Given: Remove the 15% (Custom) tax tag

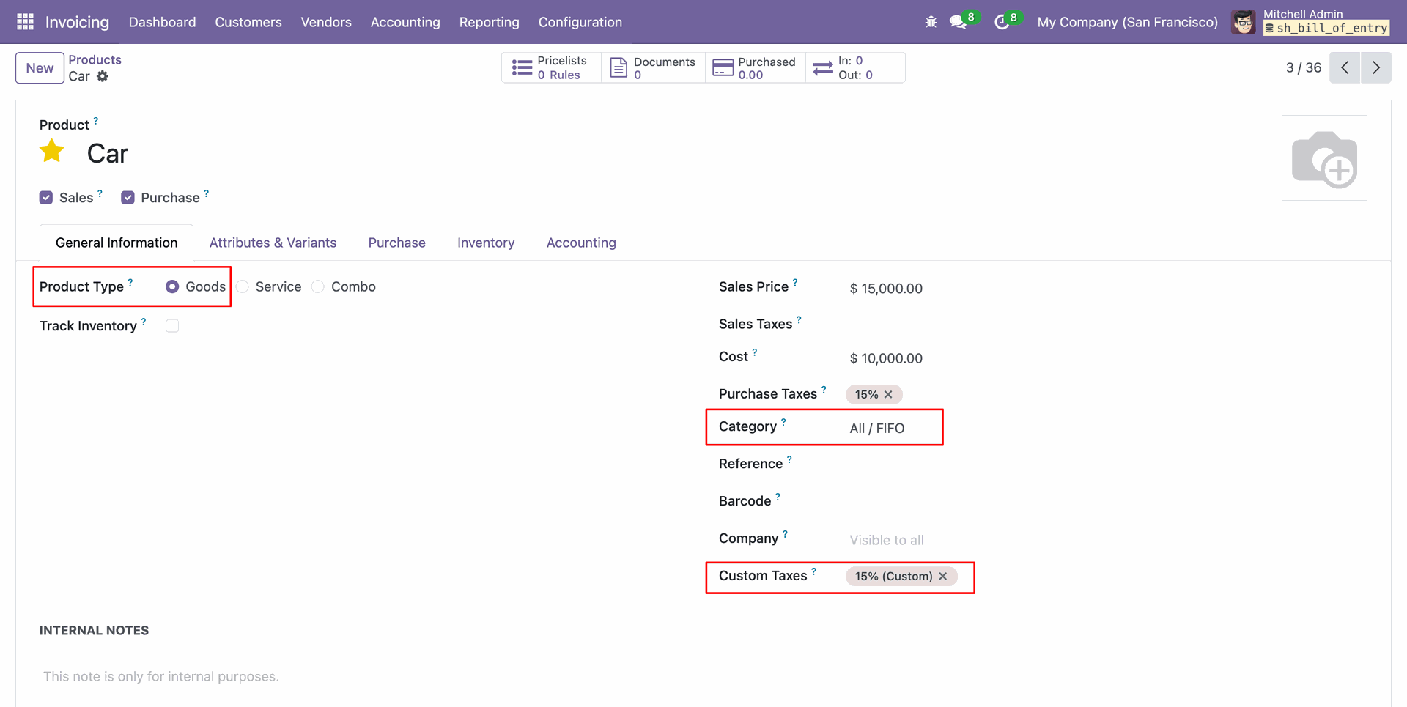Looking at the screenshot, I should pos(943,577).
